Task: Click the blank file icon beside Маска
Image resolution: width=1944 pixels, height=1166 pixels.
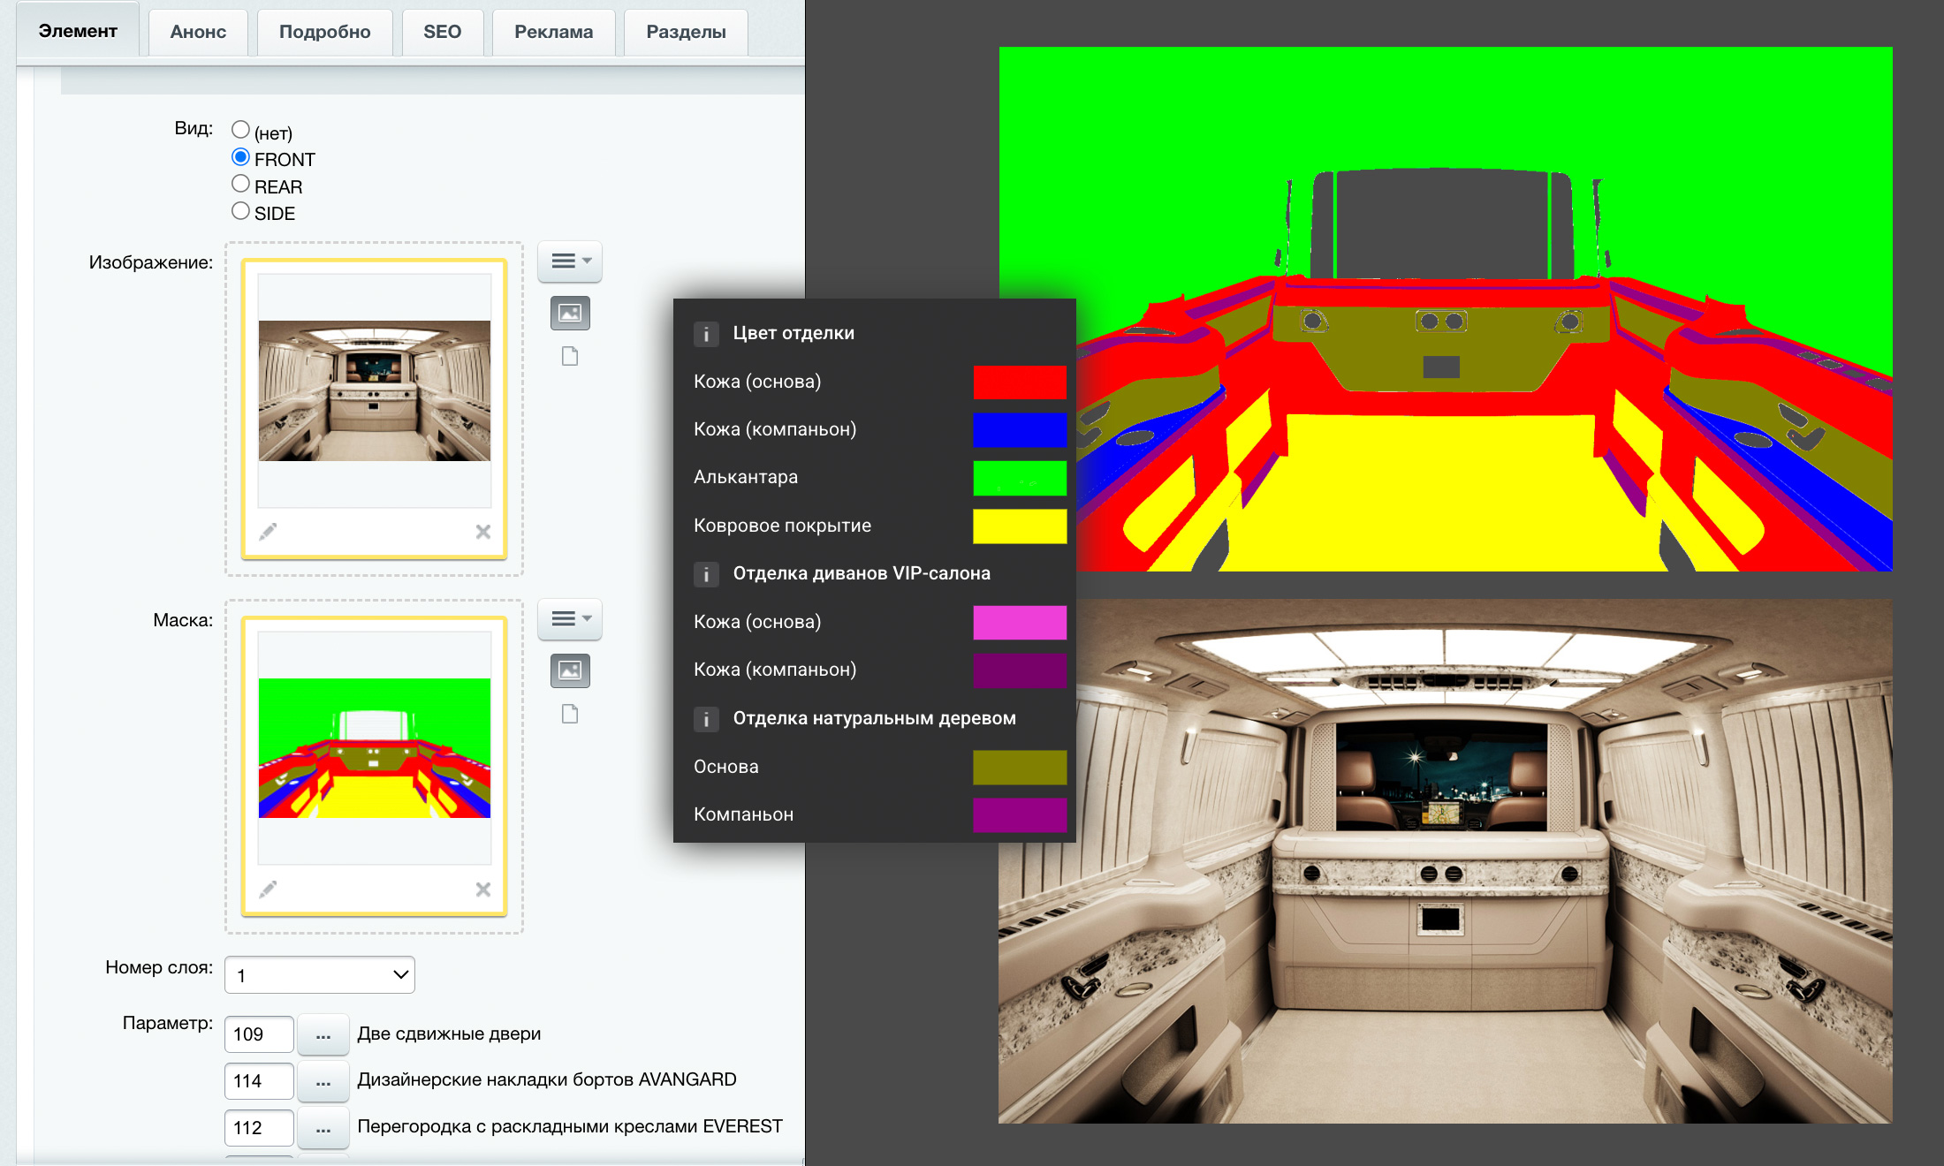Action: [570, 714]
